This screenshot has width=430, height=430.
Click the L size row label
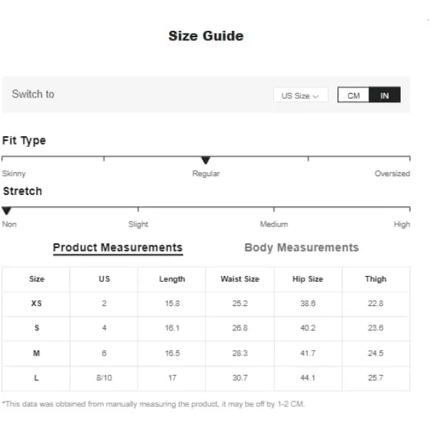(x=37, y=378)
